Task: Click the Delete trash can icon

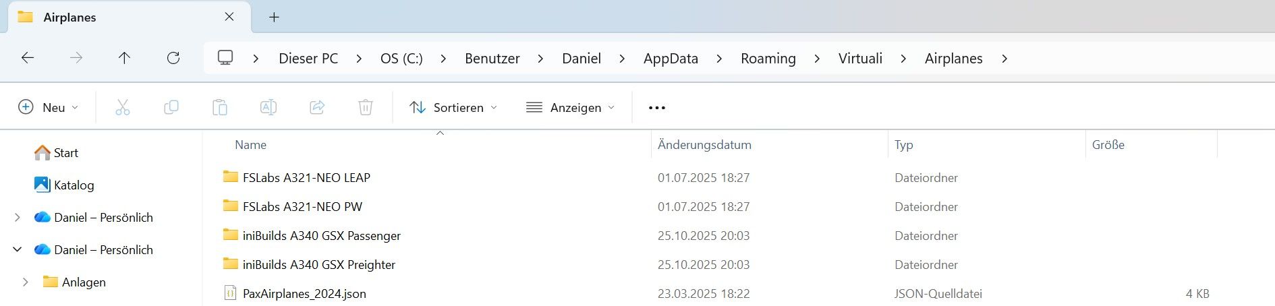Action: click(x=366, y=107)
